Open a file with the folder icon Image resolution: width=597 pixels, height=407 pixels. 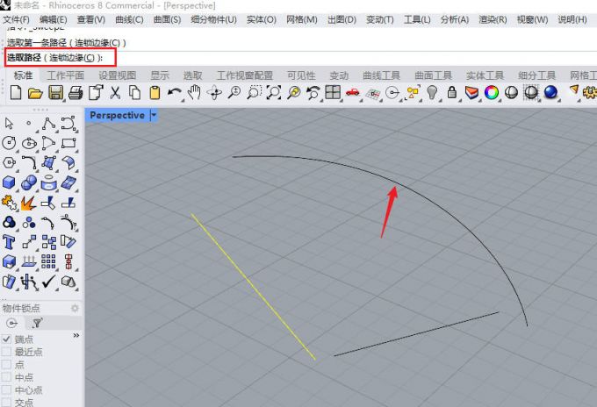(x=35, y=93)
